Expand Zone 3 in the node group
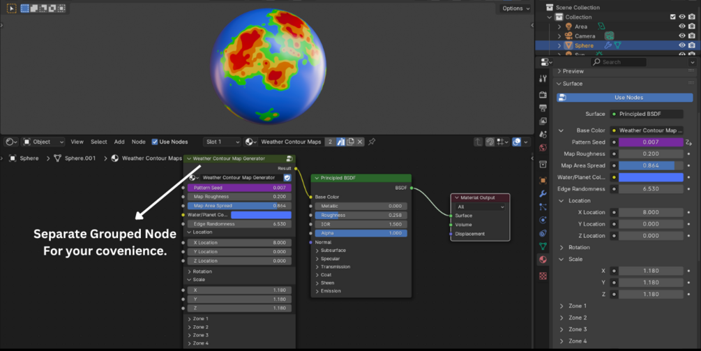Screen dimensions: 701x351 click(x=189, y=335)
